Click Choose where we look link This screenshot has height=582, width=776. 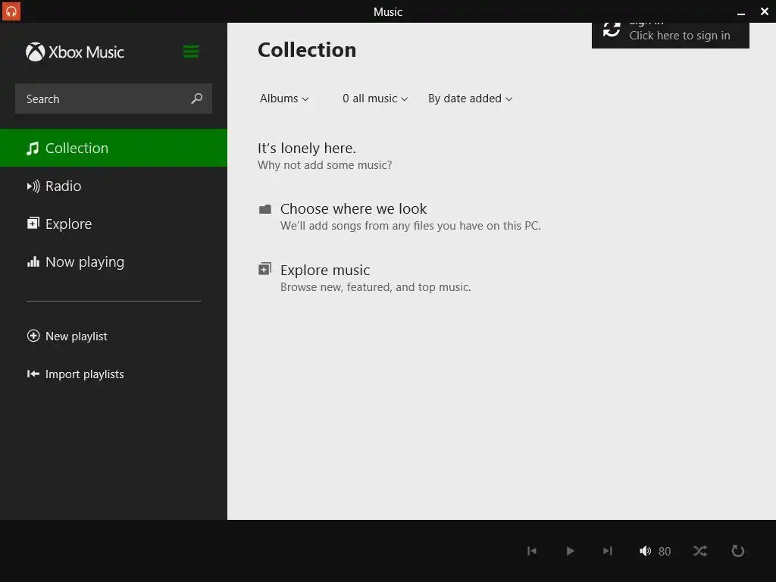tap(353, 209)
